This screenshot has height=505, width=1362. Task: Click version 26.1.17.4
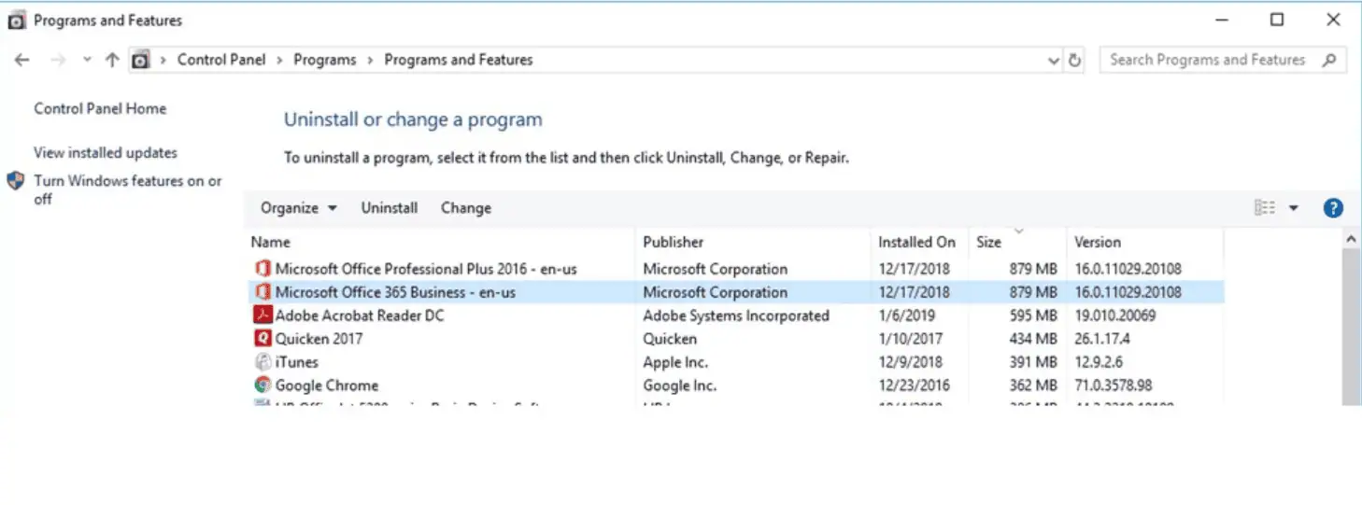pos(1101,339)
